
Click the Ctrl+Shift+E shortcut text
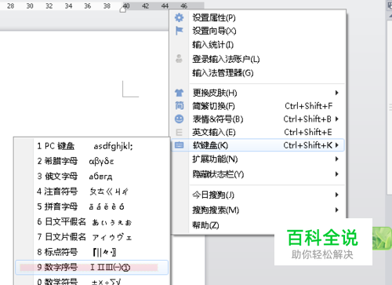pyautogui.click(x=308, y=132)
